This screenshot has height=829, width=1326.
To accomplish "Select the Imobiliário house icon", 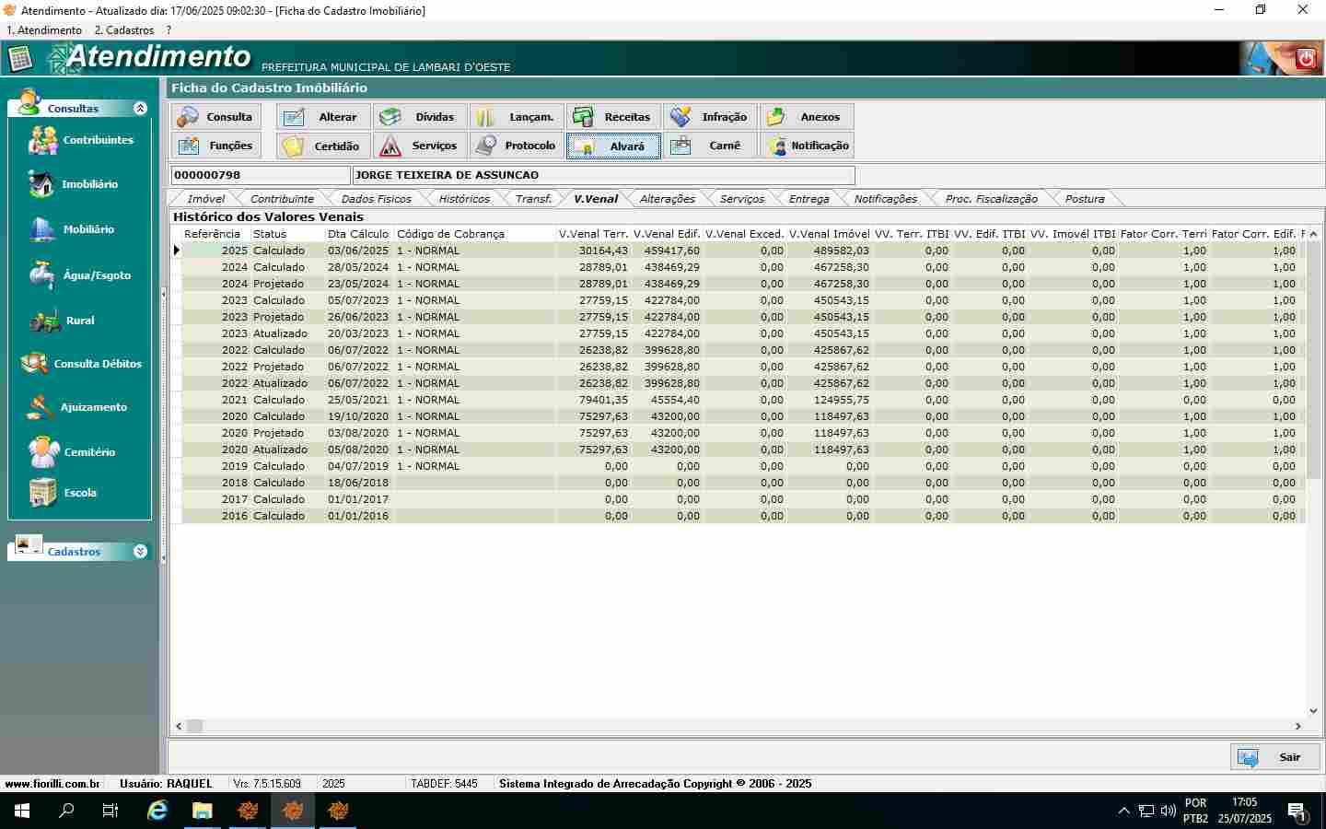I will [41, 184].
